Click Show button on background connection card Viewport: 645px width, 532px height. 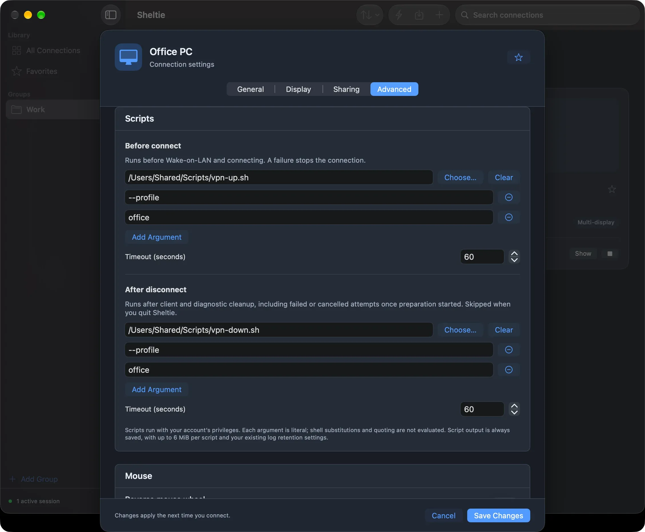click(583, 254)
